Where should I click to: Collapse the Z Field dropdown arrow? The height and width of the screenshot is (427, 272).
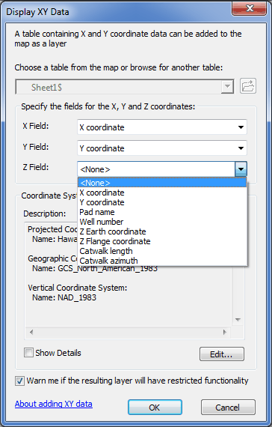pos(241,169)
